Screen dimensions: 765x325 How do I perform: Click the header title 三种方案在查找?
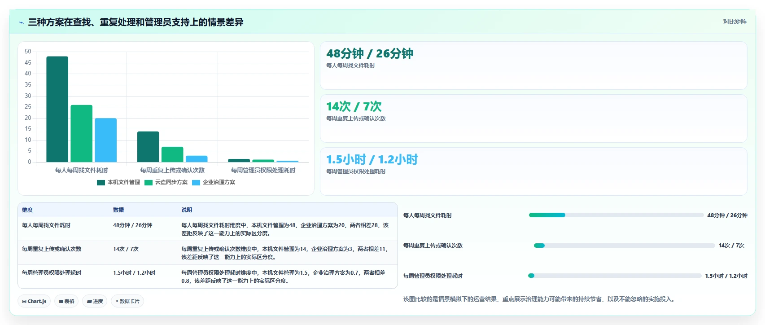(x=136, y=22)
